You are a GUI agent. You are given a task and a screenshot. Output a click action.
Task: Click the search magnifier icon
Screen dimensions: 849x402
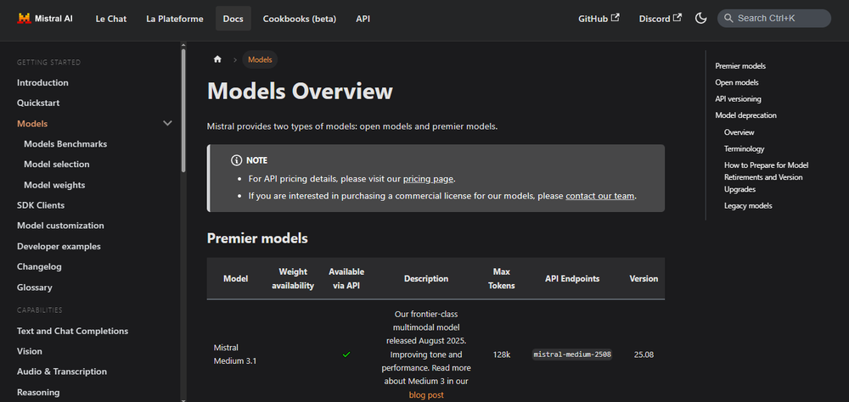[x=728, y=19]
